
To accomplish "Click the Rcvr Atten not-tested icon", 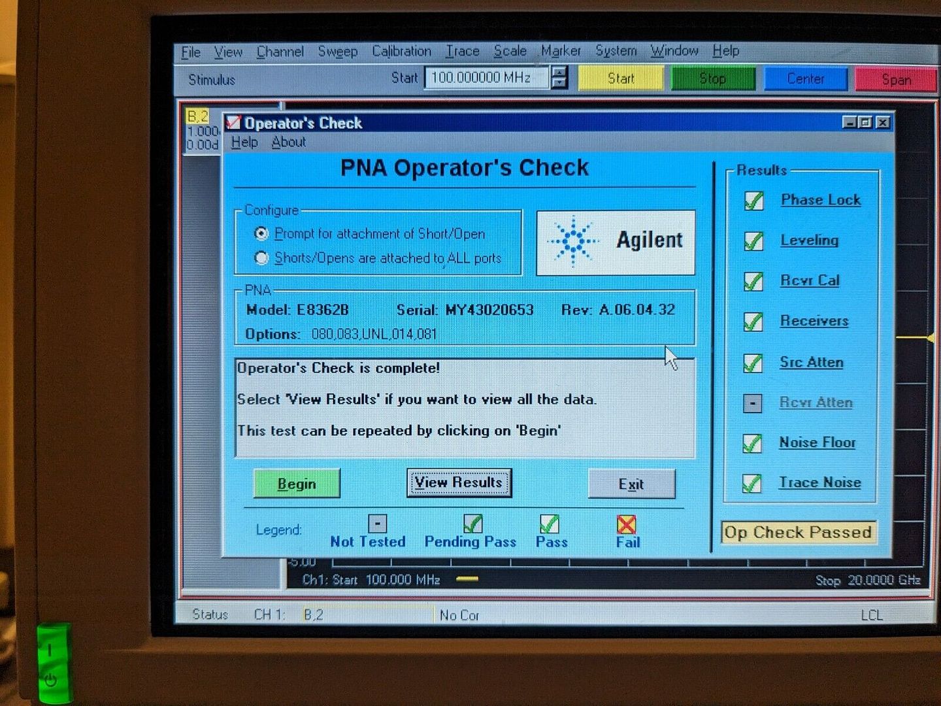I will coord(753,403).
